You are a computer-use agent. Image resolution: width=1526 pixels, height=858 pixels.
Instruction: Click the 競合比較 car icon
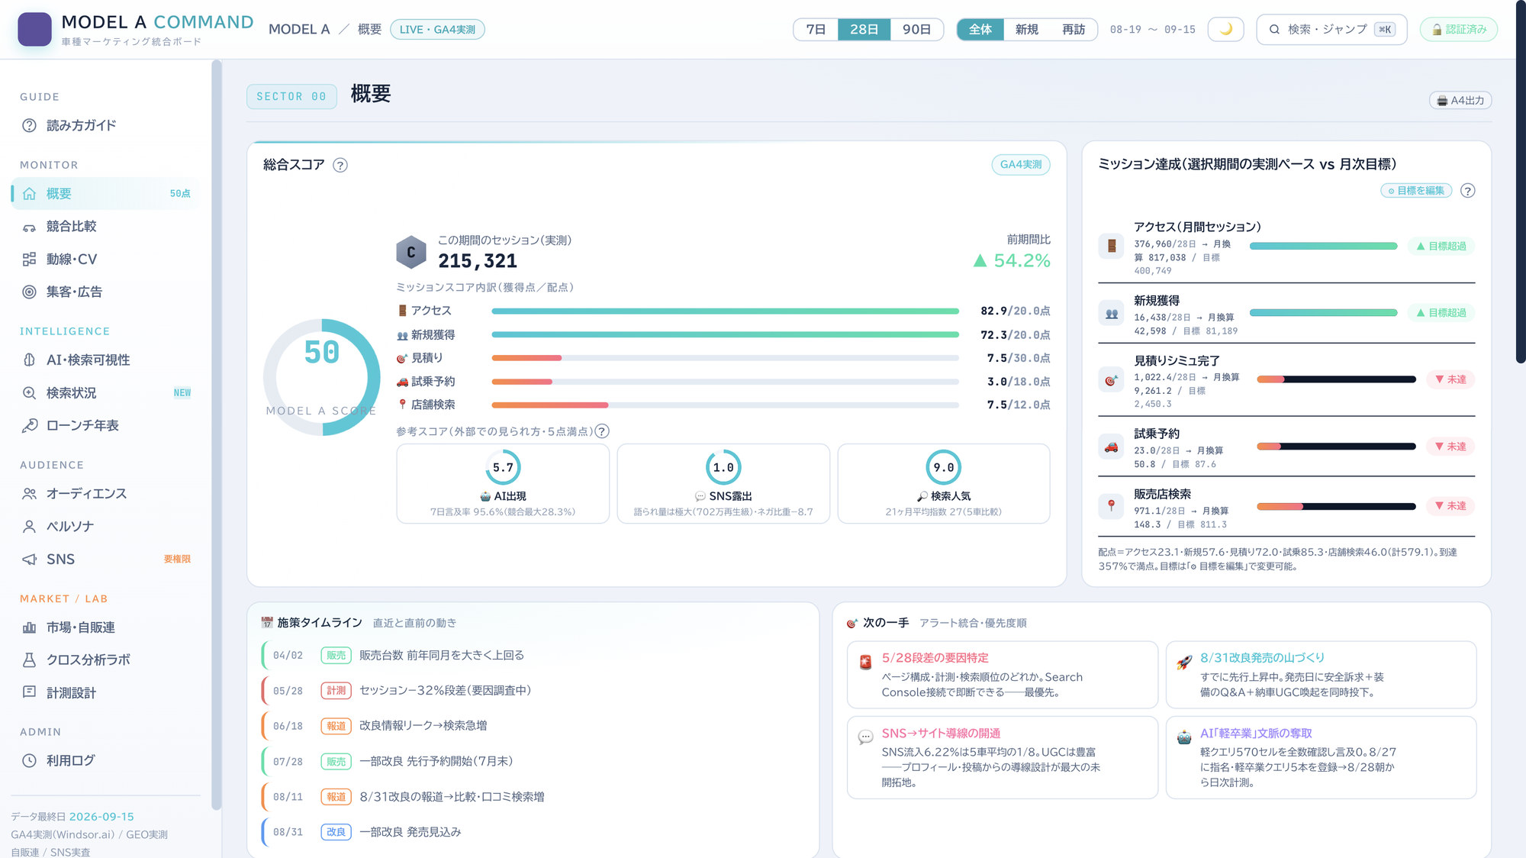pos(29,227)
